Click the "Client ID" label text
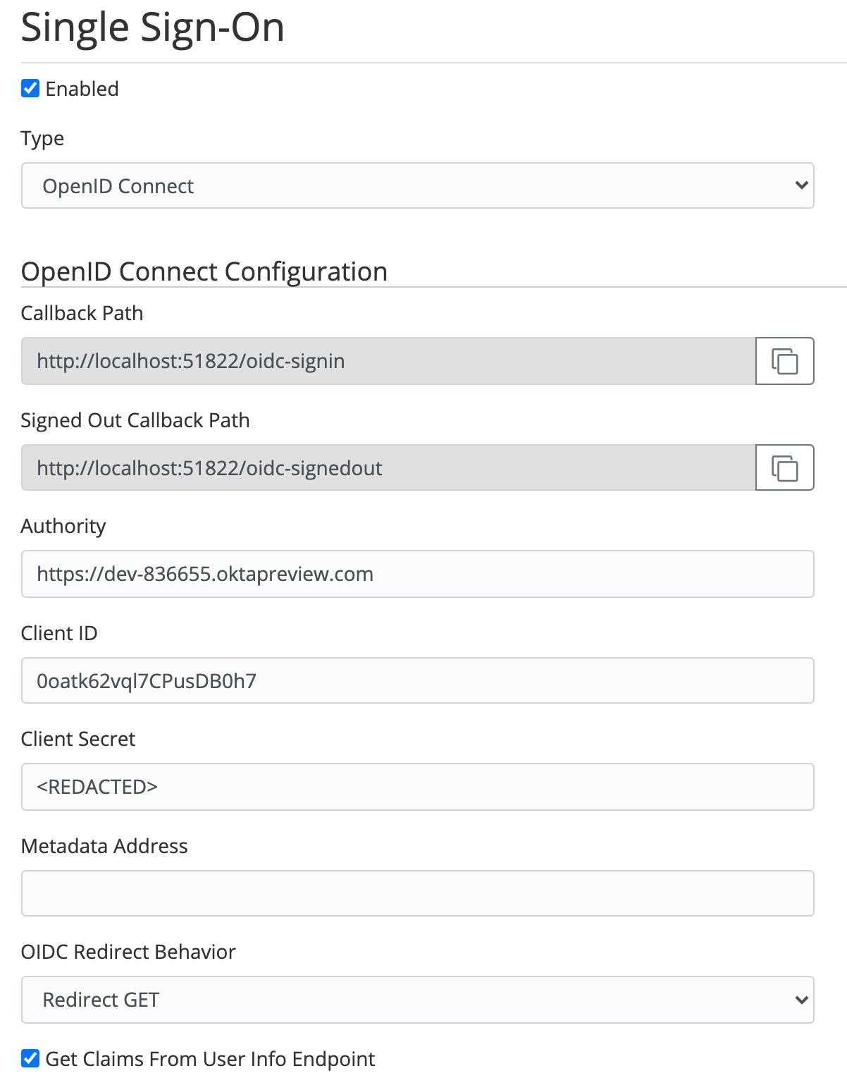 tap(59, 633)
